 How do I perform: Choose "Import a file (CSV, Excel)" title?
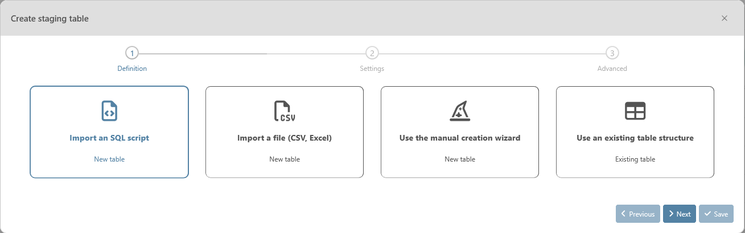click(285, 138)
